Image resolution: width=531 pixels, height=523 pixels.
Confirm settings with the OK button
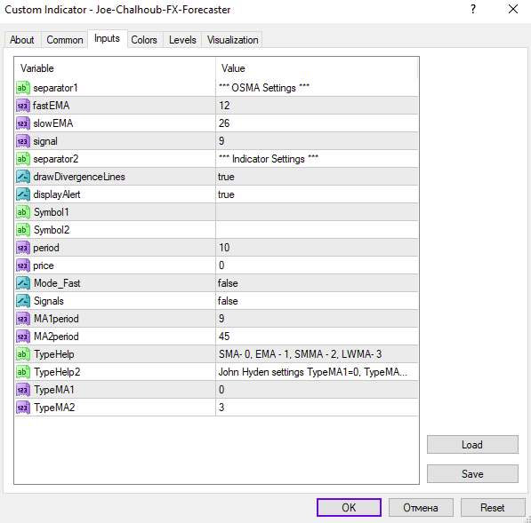349,507
